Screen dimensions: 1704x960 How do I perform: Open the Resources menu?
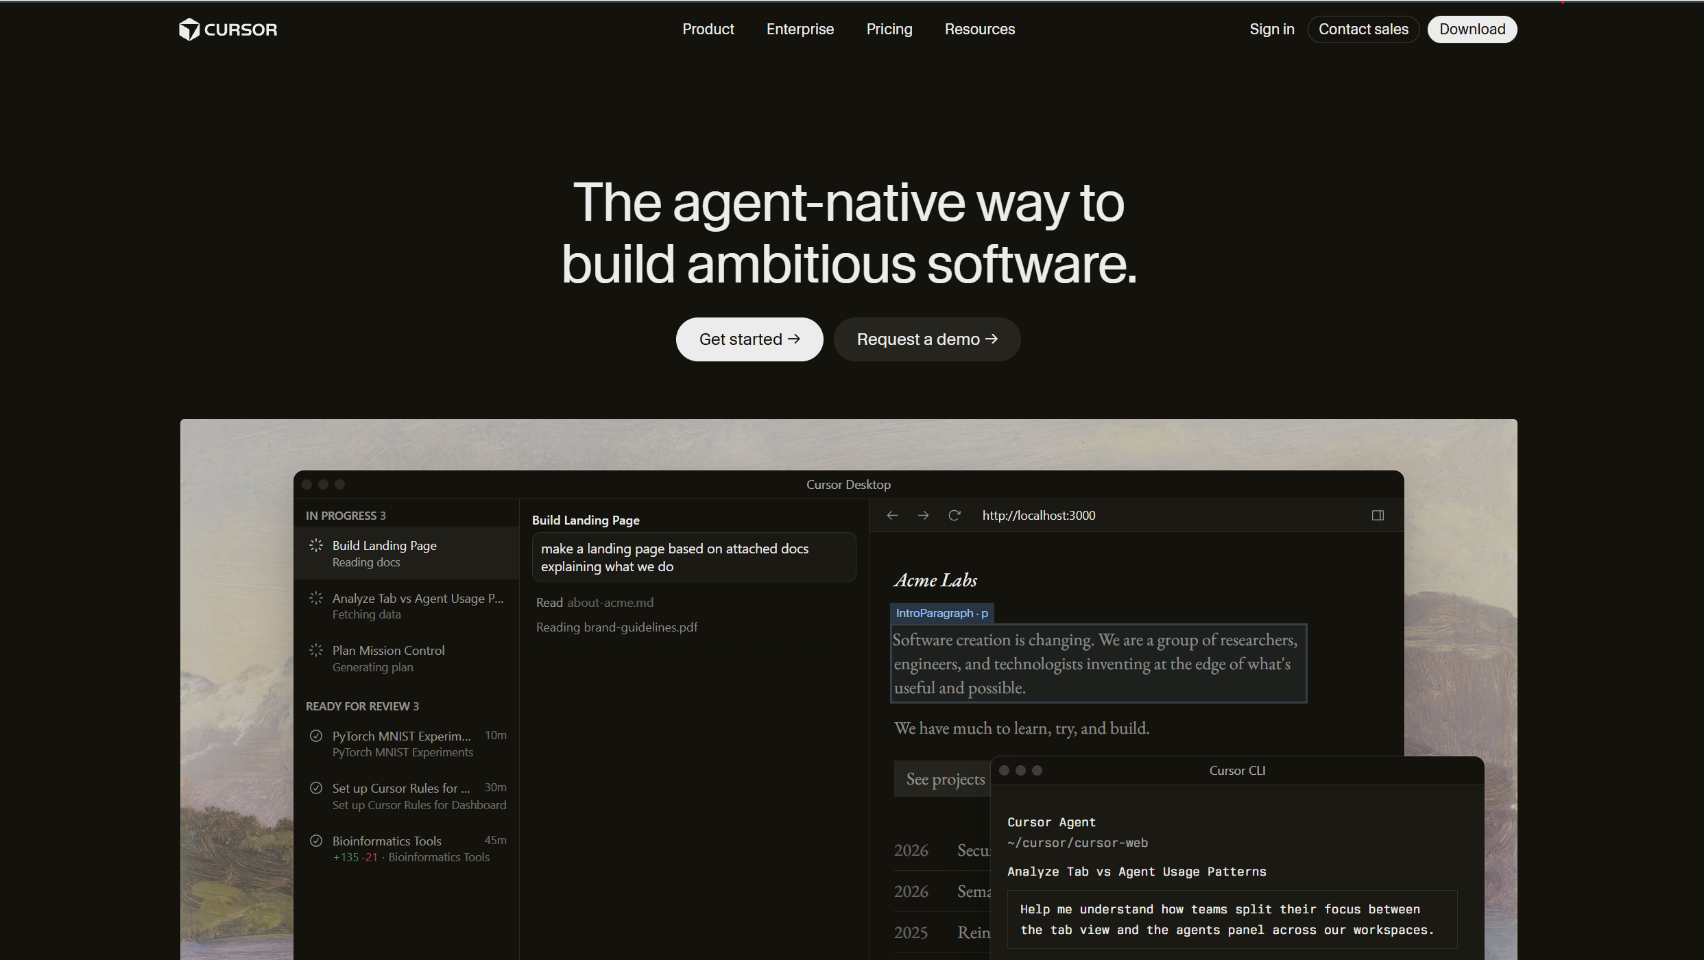[979, 29]
